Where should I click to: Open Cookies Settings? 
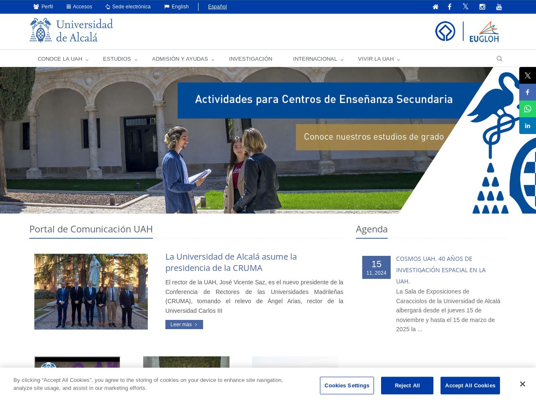pyautogui.click(x=347, y=386)
